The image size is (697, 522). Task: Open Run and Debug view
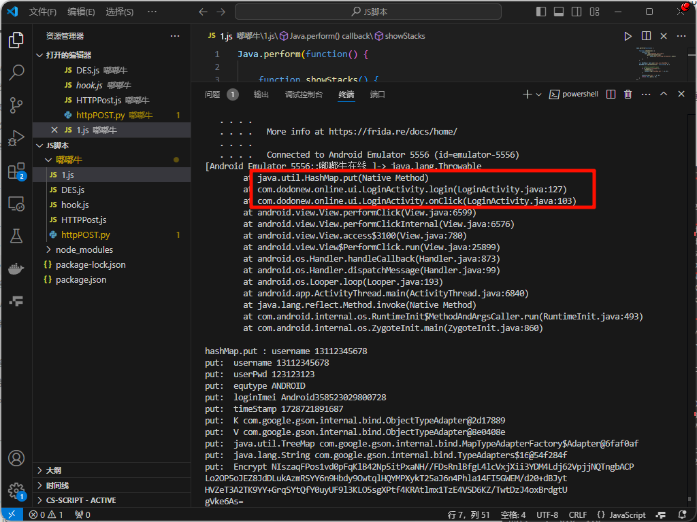pyautogui.click(x=16, y=138)
